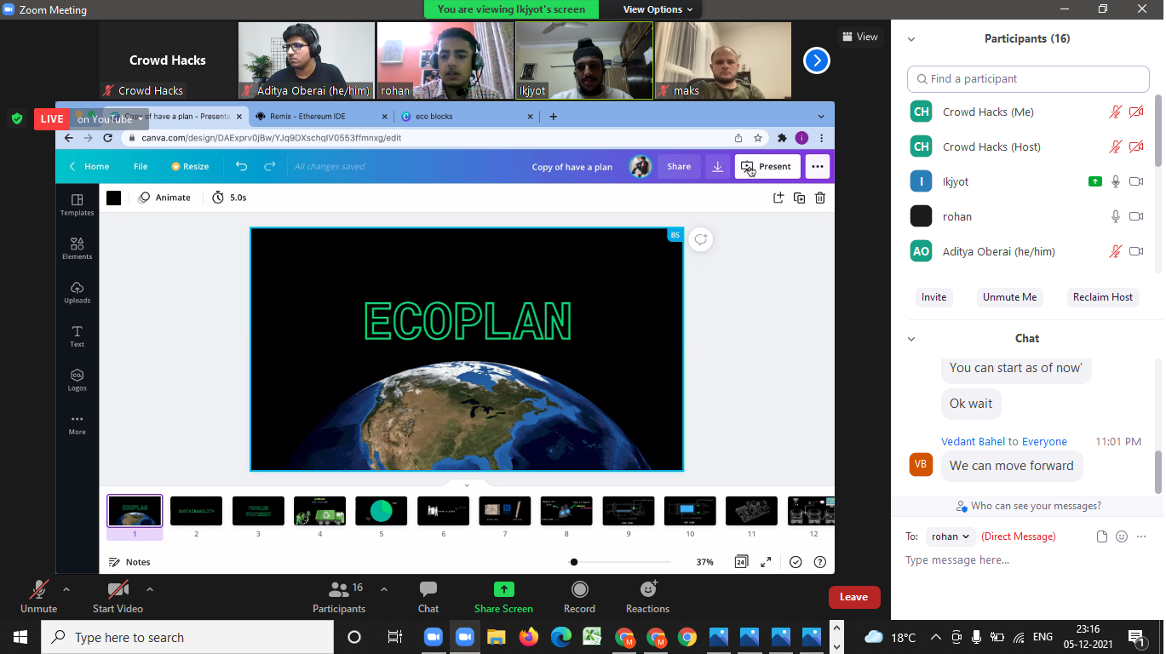Open the Reactions menu icon

(x=647, y=589)
